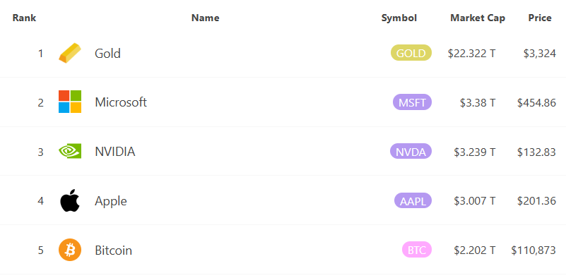The width and height of the screenshot is (566, 278).
Task: Open the Bitcoin name link
Action: click(x=113, y=250)
